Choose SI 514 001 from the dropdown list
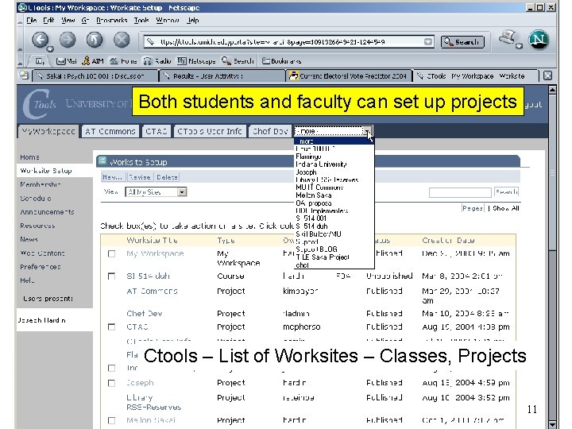This screenshot has width=572, height=429. pos(311,218)
